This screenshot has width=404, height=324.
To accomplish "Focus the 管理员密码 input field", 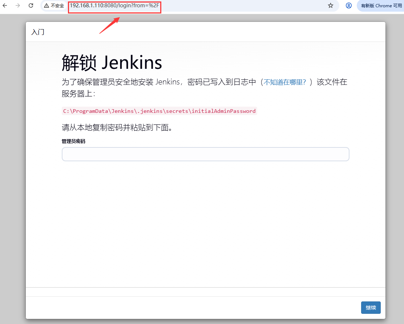I will coord(205,154).
